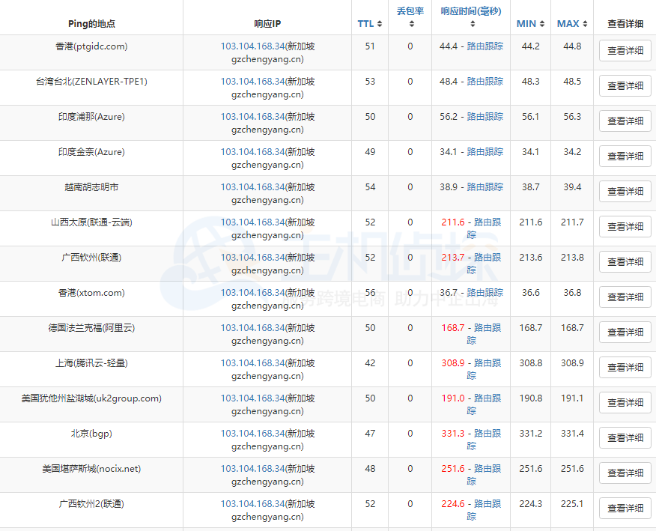Open IP 103.104.168.34 in 台湾台北 row
This screenshot has width=656, height=531.
pos(252,81)
